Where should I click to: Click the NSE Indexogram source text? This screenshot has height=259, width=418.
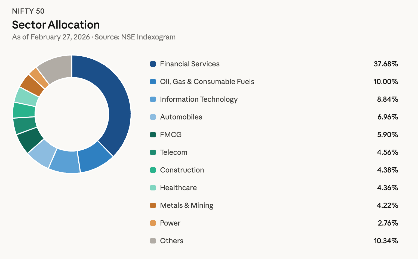pyautogui.click(x=148, y=37)
